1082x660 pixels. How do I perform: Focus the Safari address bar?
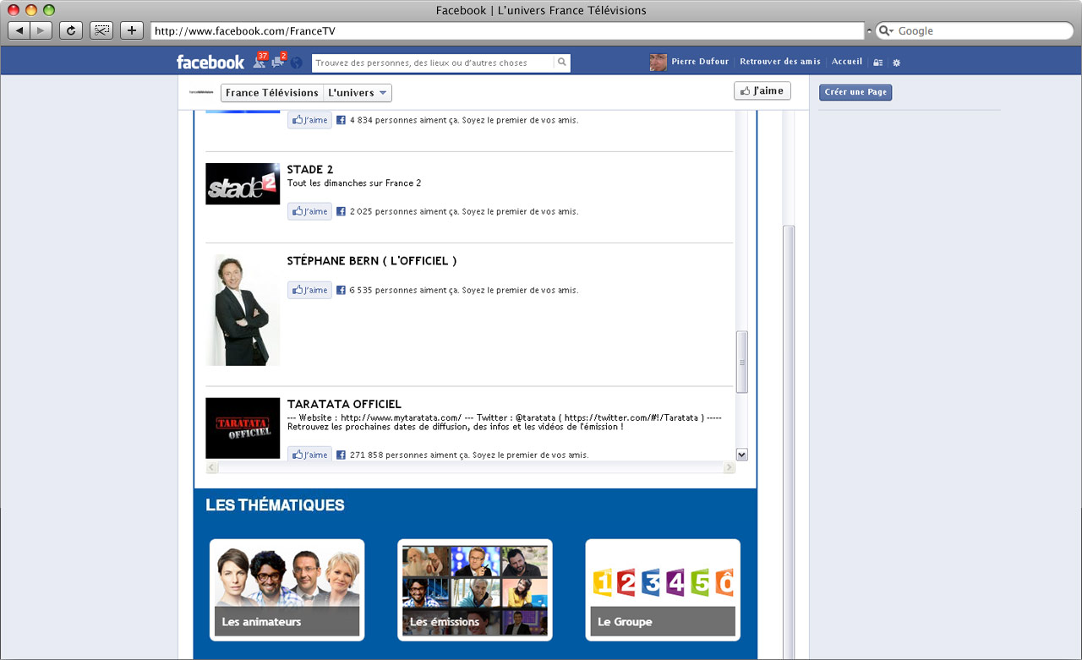pyautogui.click(x=507, y=30)
